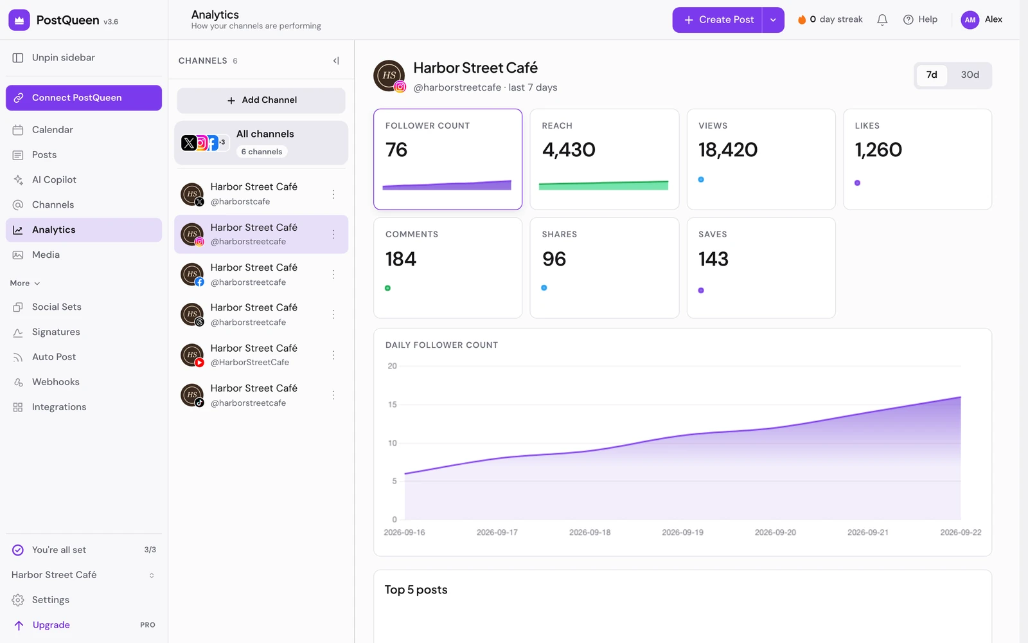Select the Saves metric card
This screenshot has width=1028, height=643.
coord(761,268)
